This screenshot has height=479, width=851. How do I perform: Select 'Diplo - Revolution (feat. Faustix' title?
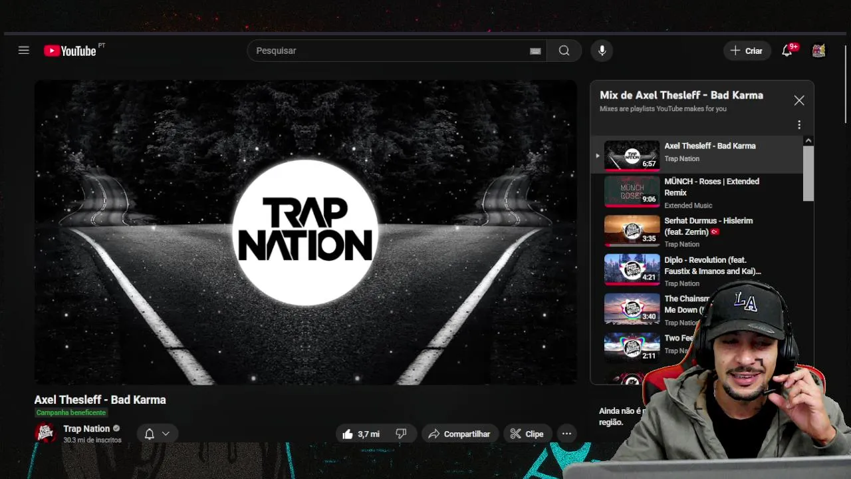(713, 265)
